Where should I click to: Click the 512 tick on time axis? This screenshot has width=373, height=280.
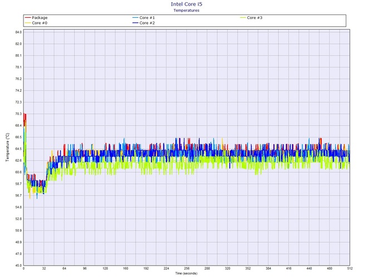350,268
